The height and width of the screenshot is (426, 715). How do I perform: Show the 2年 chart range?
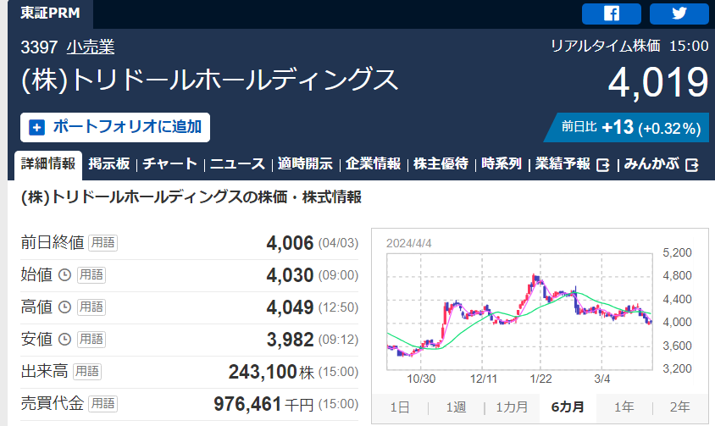click(680, 407)
